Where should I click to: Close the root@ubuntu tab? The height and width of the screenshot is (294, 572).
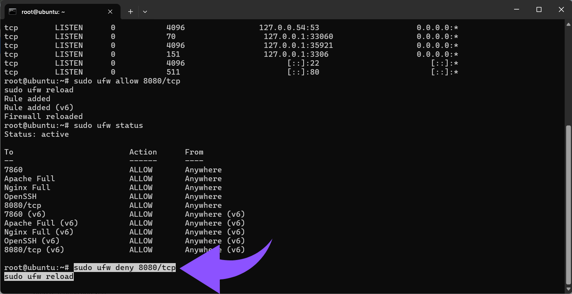point(110,12)
